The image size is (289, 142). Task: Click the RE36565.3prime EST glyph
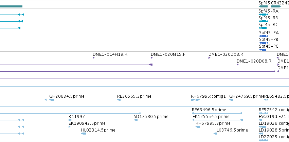pos(119,100)
